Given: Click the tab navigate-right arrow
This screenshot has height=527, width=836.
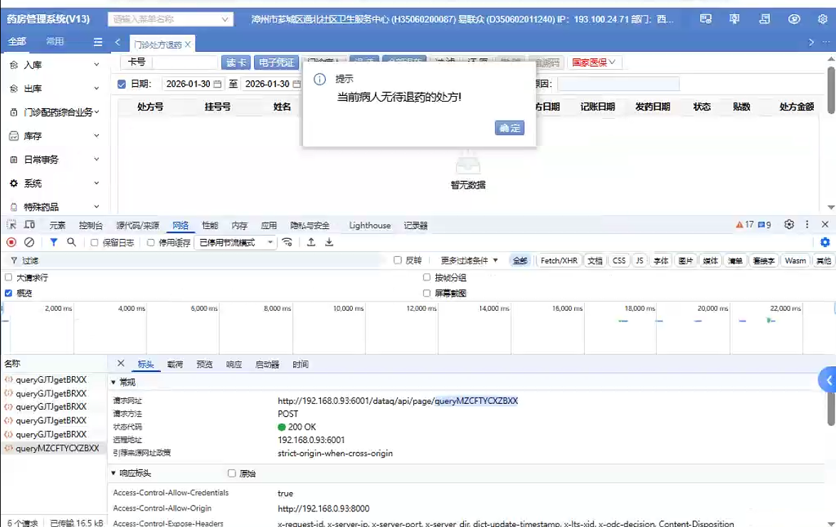Looking at the screenshot, I should pos(811,42).
